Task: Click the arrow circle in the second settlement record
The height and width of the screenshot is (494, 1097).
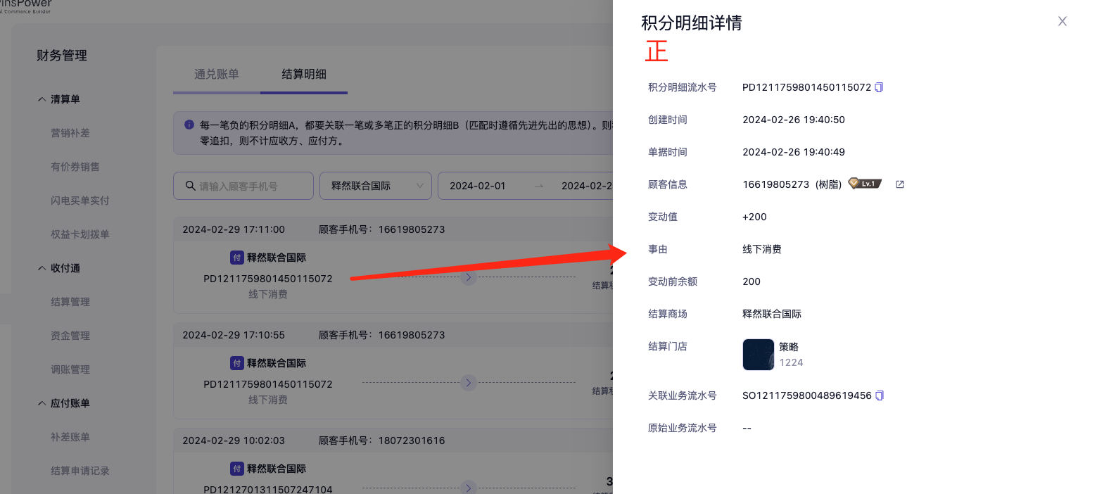Action: (469, 383)
